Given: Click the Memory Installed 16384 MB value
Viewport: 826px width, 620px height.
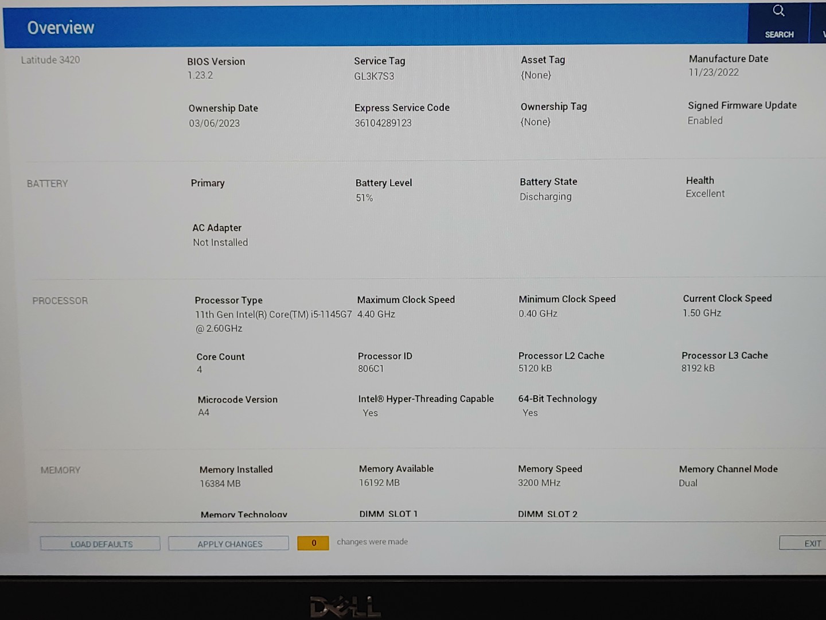Looking at the screenshot, I should 220,484.
